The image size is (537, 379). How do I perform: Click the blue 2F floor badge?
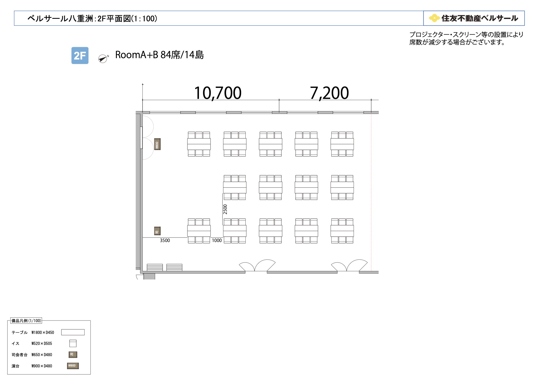[x=80, y=55]
